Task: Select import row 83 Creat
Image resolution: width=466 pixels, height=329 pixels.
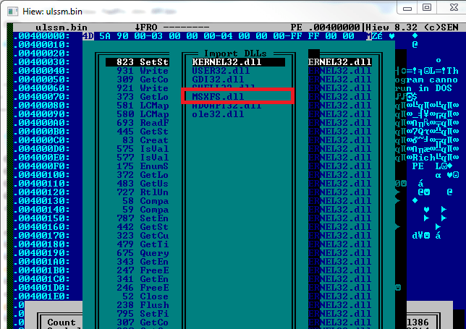Action: 145,140
